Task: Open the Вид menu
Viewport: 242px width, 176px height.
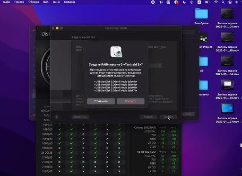Action: [46, 2]
